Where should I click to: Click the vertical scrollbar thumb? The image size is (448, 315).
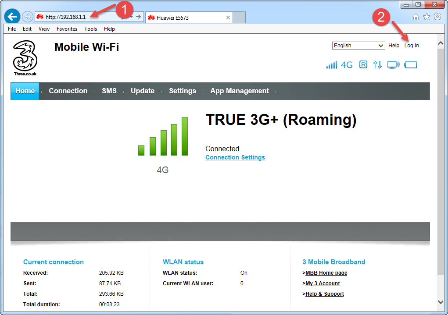pyautogui.click(x=441, y=161)
